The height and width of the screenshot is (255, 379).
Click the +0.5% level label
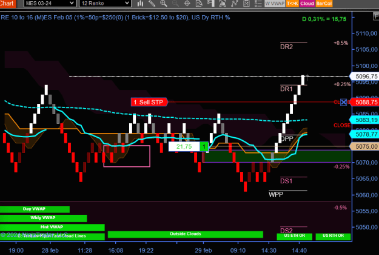(x=341, y=43)
